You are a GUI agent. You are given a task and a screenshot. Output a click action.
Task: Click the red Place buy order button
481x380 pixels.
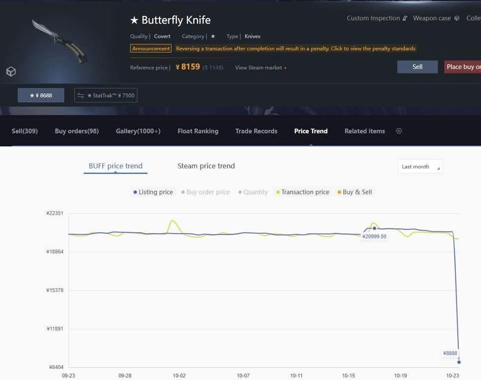click(462, 67)
